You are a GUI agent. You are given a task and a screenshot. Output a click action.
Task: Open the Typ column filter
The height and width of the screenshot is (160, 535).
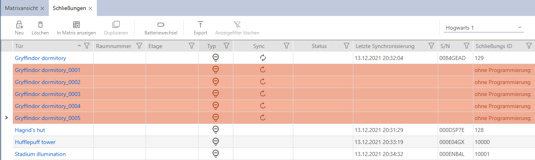[x=226, y=46]
